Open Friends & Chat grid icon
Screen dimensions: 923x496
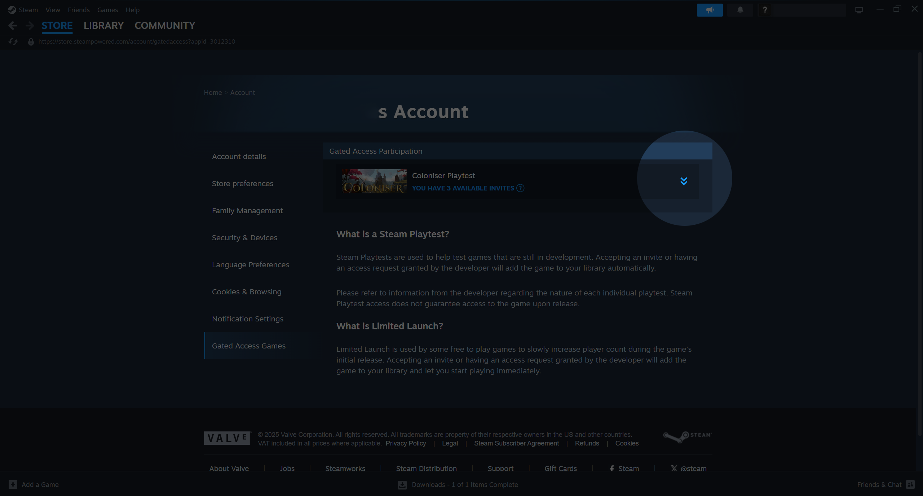[910, 484]
